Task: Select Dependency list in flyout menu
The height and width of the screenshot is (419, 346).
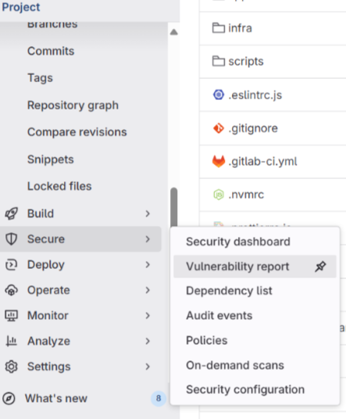Action: point(229,291)
